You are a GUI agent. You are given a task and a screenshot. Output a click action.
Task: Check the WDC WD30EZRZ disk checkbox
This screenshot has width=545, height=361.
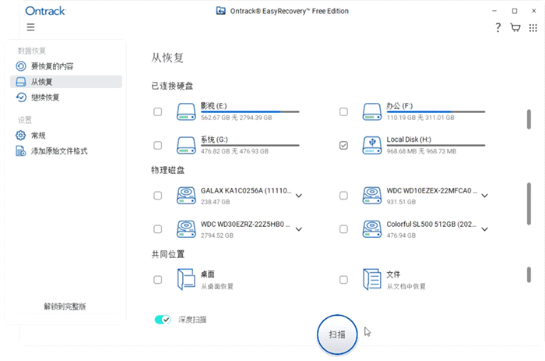point(158,229)
